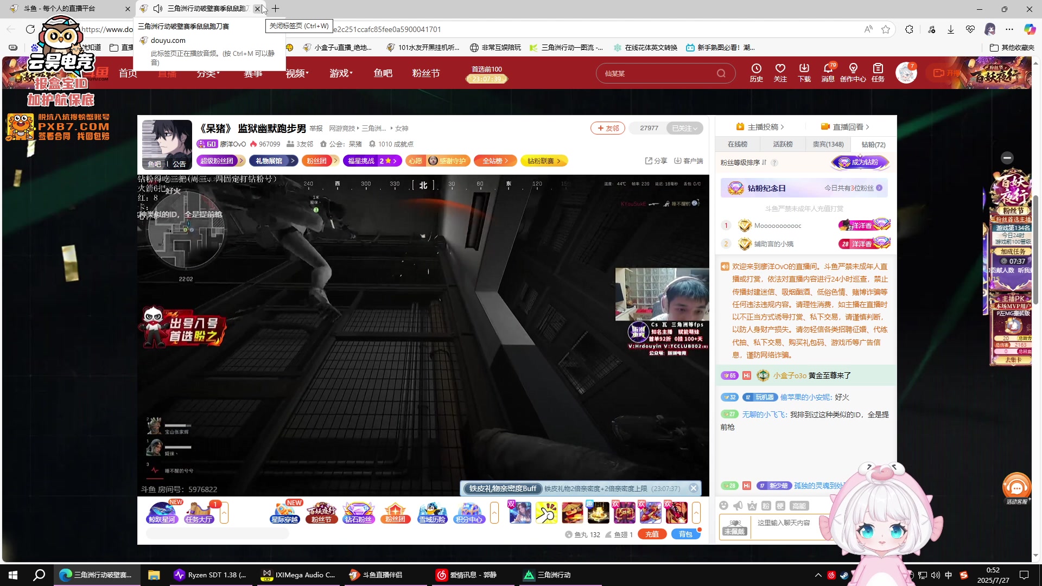The height and width of the screenshot is (586, 1042).
Task: Mute the playing tab via speaker icon
Action: pyautogui.click(x=158, y=8)
